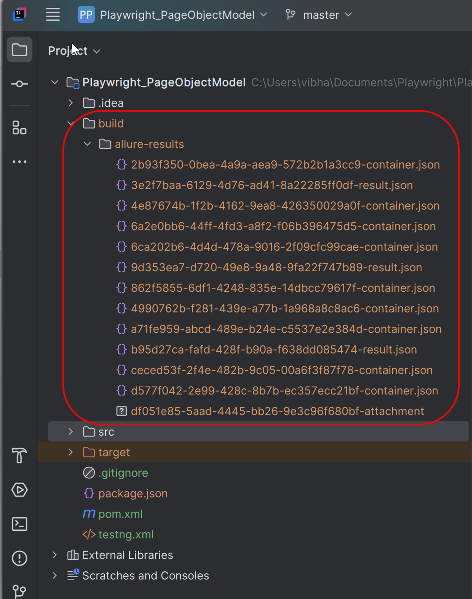472x599 pixels.
Task: Open the Problems tool window
Action: [x=19, y=558]
